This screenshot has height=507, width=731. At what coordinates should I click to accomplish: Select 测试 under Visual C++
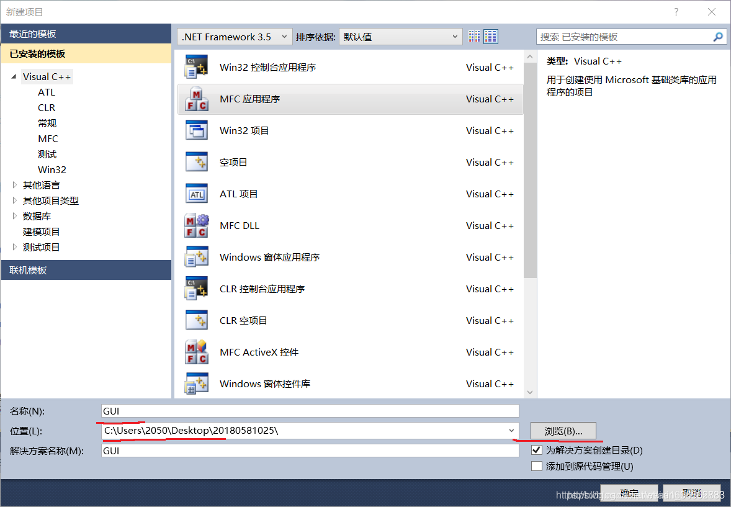tap(47, 155)
